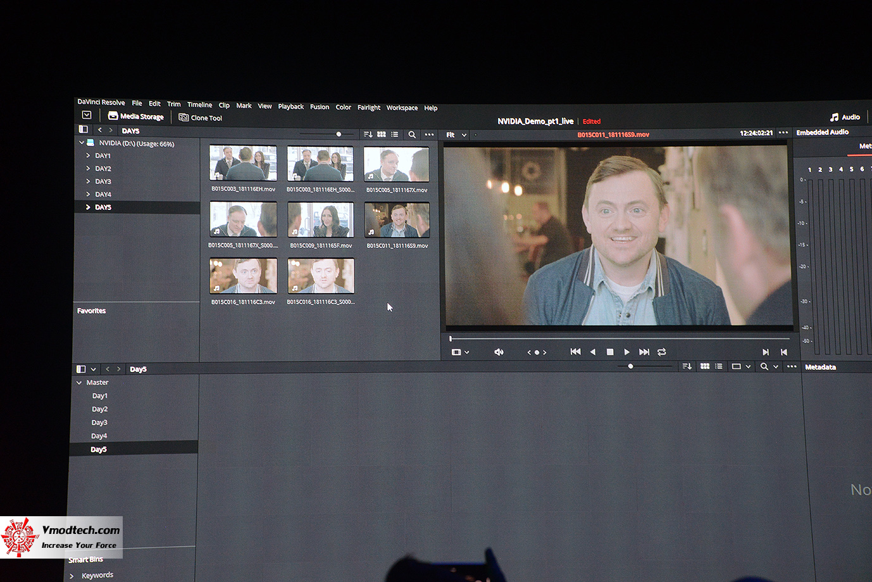This screenshot has height=582, width=872.
Task: Open the File menu
Action: tap(137, 103)
